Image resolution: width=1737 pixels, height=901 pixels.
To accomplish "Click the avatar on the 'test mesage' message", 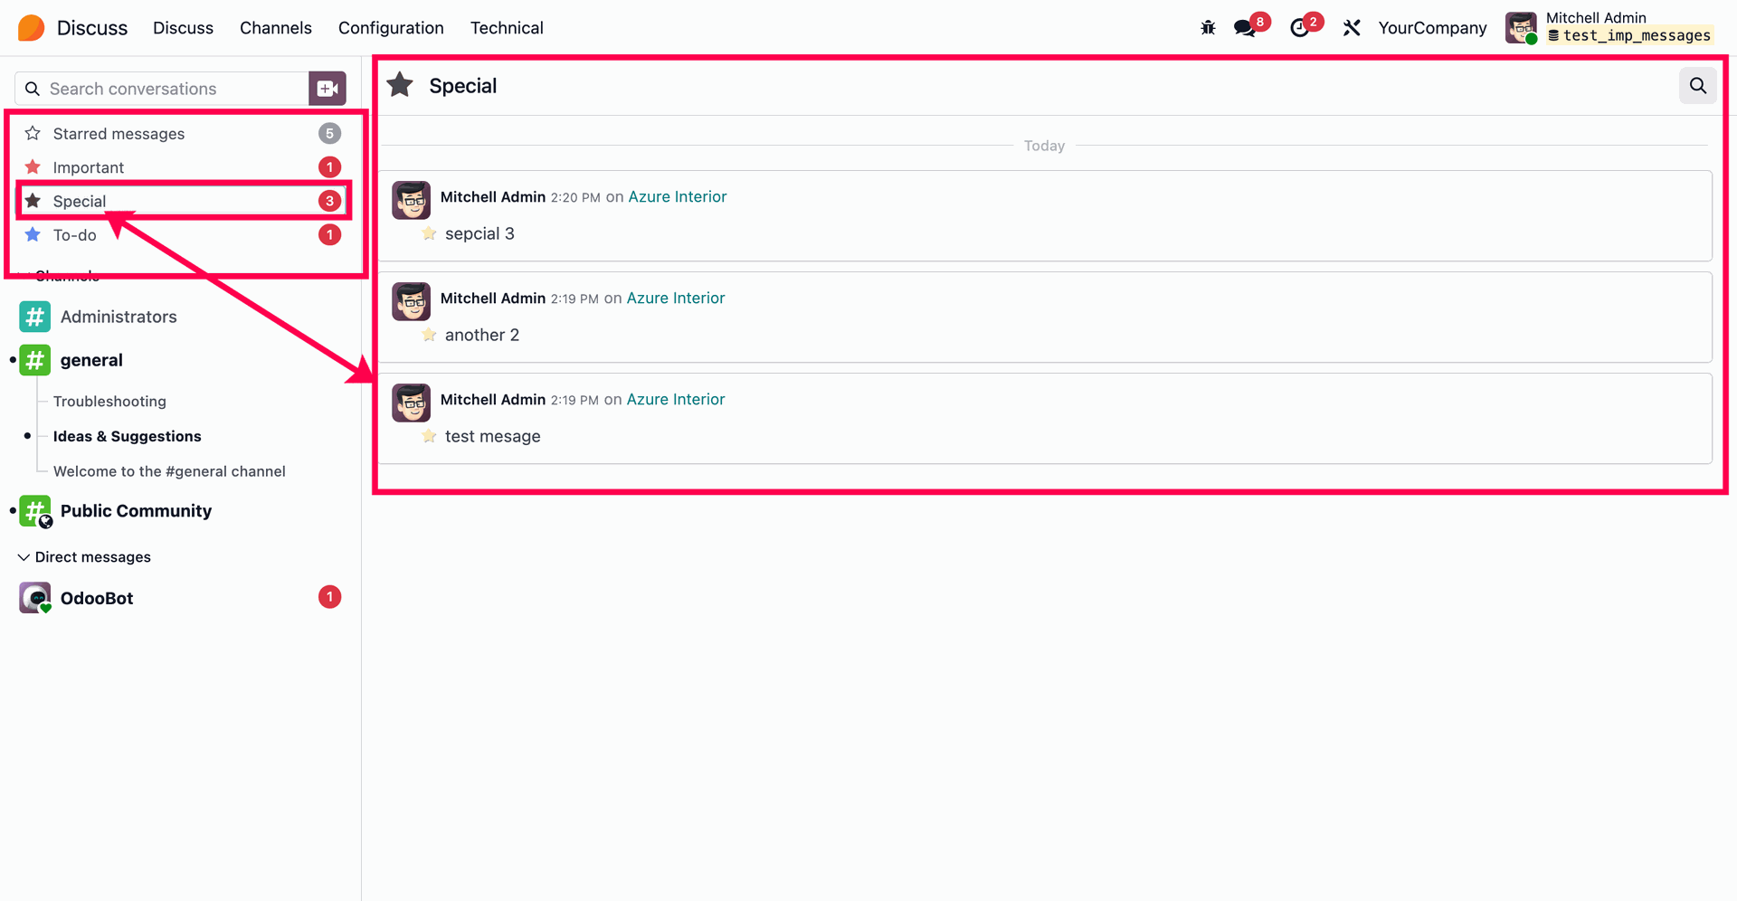I will [x=411, y=403].
